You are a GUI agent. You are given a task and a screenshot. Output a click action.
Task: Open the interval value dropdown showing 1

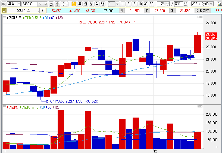pyautogui.click(x=117, y=4)
